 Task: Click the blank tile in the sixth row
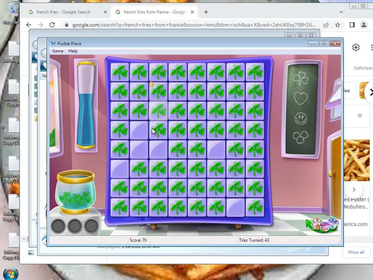click(119, 169)
